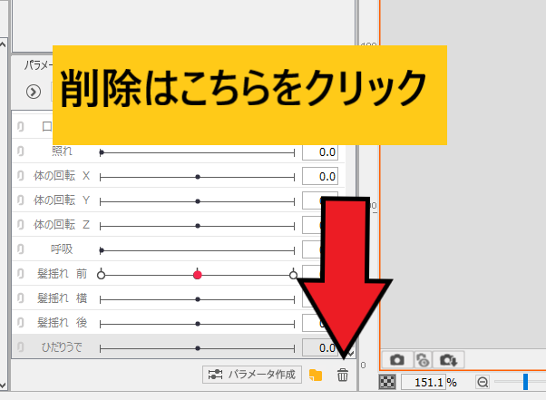Click the circled arrow icon under パラメータ tab

pos(34,92)
